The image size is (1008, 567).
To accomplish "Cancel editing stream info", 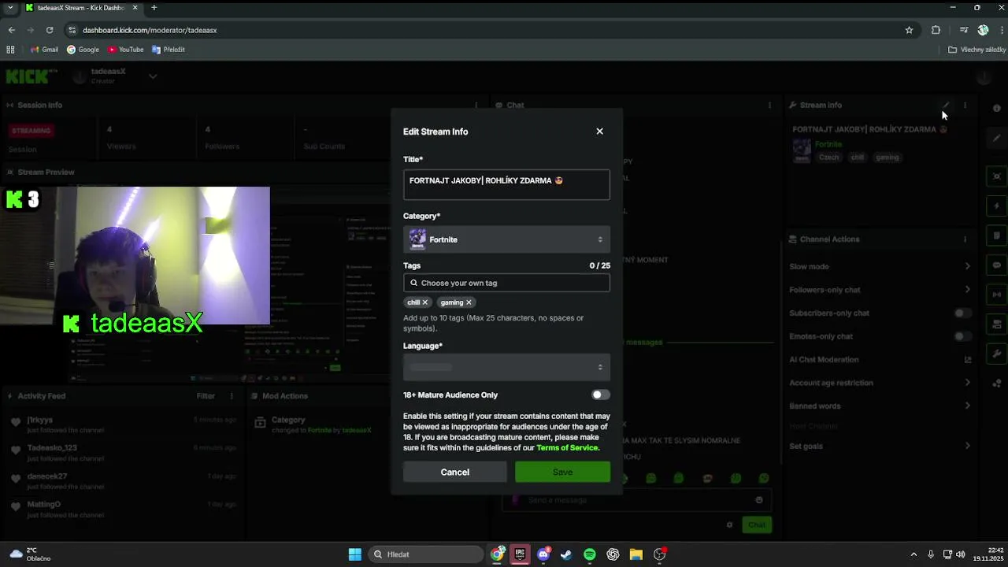I will click(454, 472).
